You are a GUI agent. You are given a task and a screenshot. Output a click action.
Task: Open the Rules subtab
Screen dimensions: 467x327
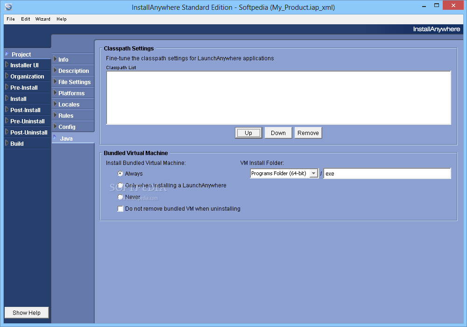tap(73, 115)
